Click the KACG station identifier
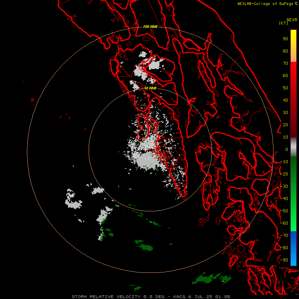 coord(180,297)
